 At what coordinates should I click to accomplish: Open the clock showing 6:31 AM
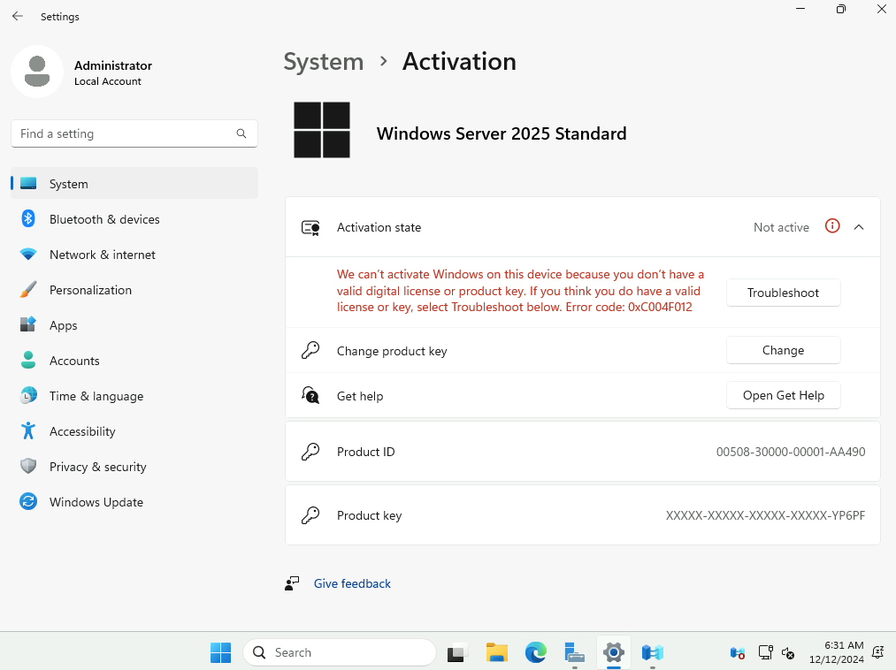[x=836, y=652]
